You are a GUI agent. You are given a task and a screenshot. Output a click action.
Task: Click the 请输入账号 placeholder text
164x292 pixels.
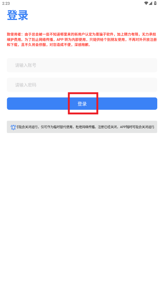26,65
